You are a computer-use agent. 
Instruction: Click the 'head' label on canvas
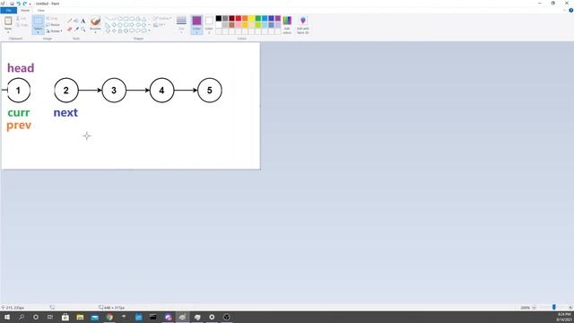tap(21, 68)
